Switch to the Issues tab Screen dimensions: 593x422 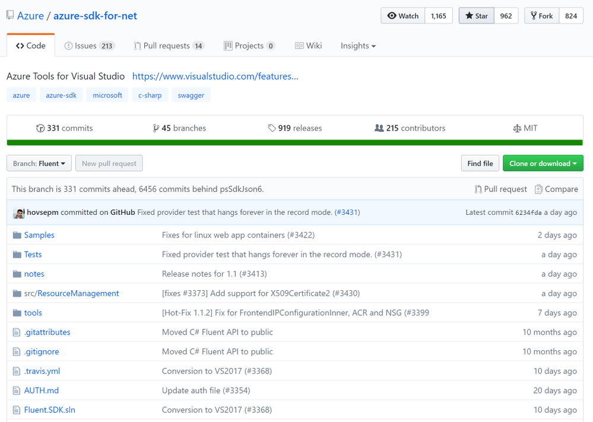(x=89, y=46)
